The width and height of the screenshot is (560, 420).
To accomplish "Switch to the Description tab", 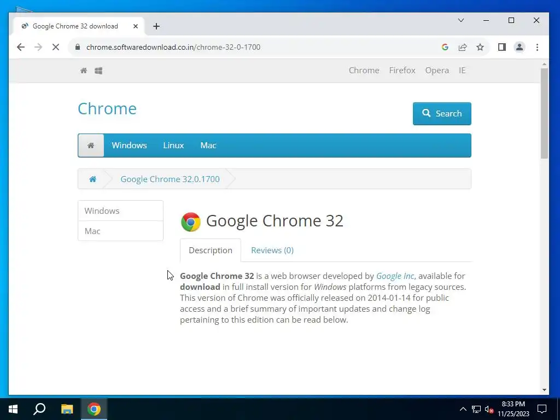I will tap(211, 250).
